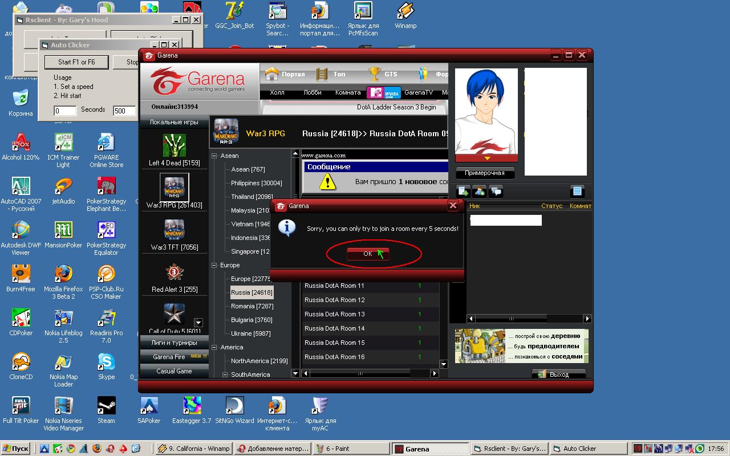Select Bulgaria [3760] server
The height and width of the screenshot is (456, 730).
(252, 320)
